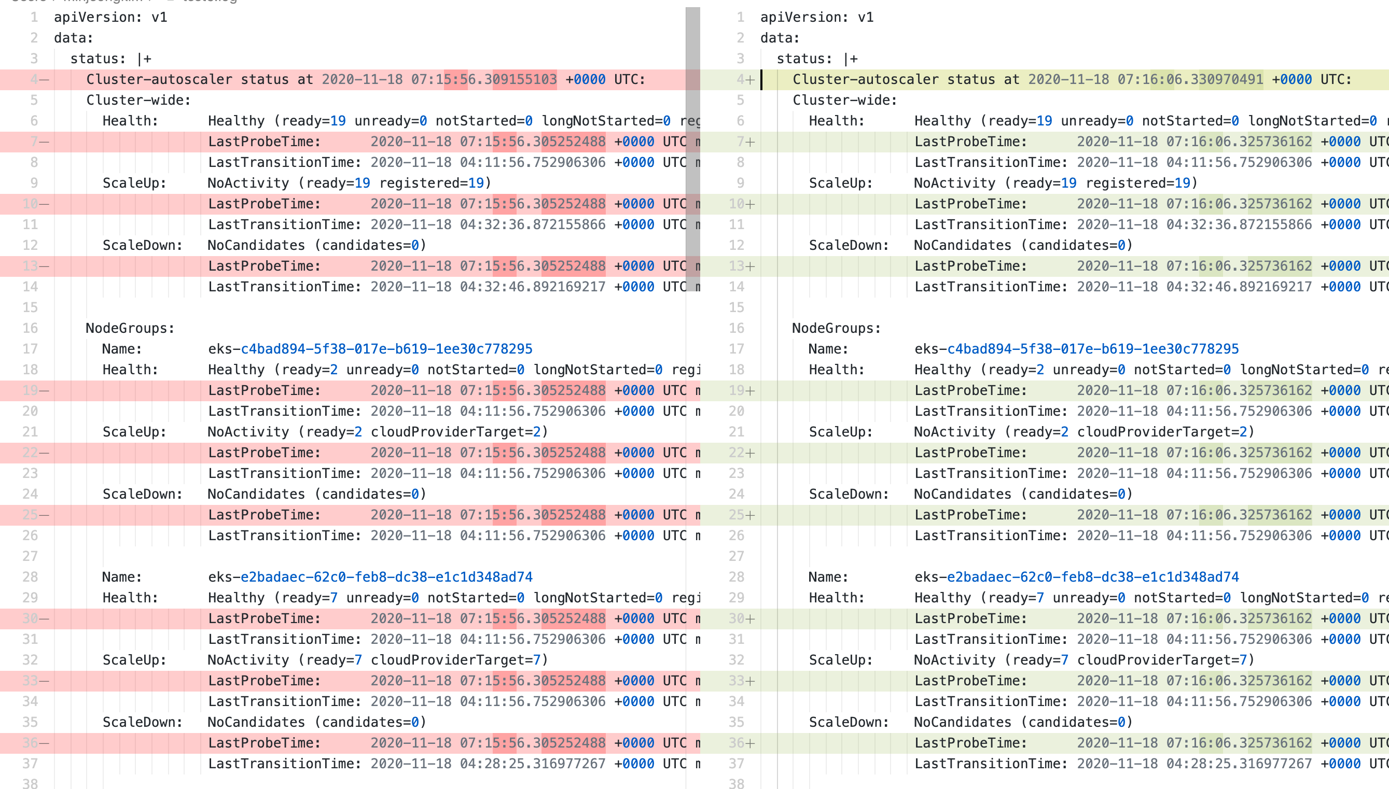Click the minus marker on left line 4
1389x789 pixels.
click(45, 80)
